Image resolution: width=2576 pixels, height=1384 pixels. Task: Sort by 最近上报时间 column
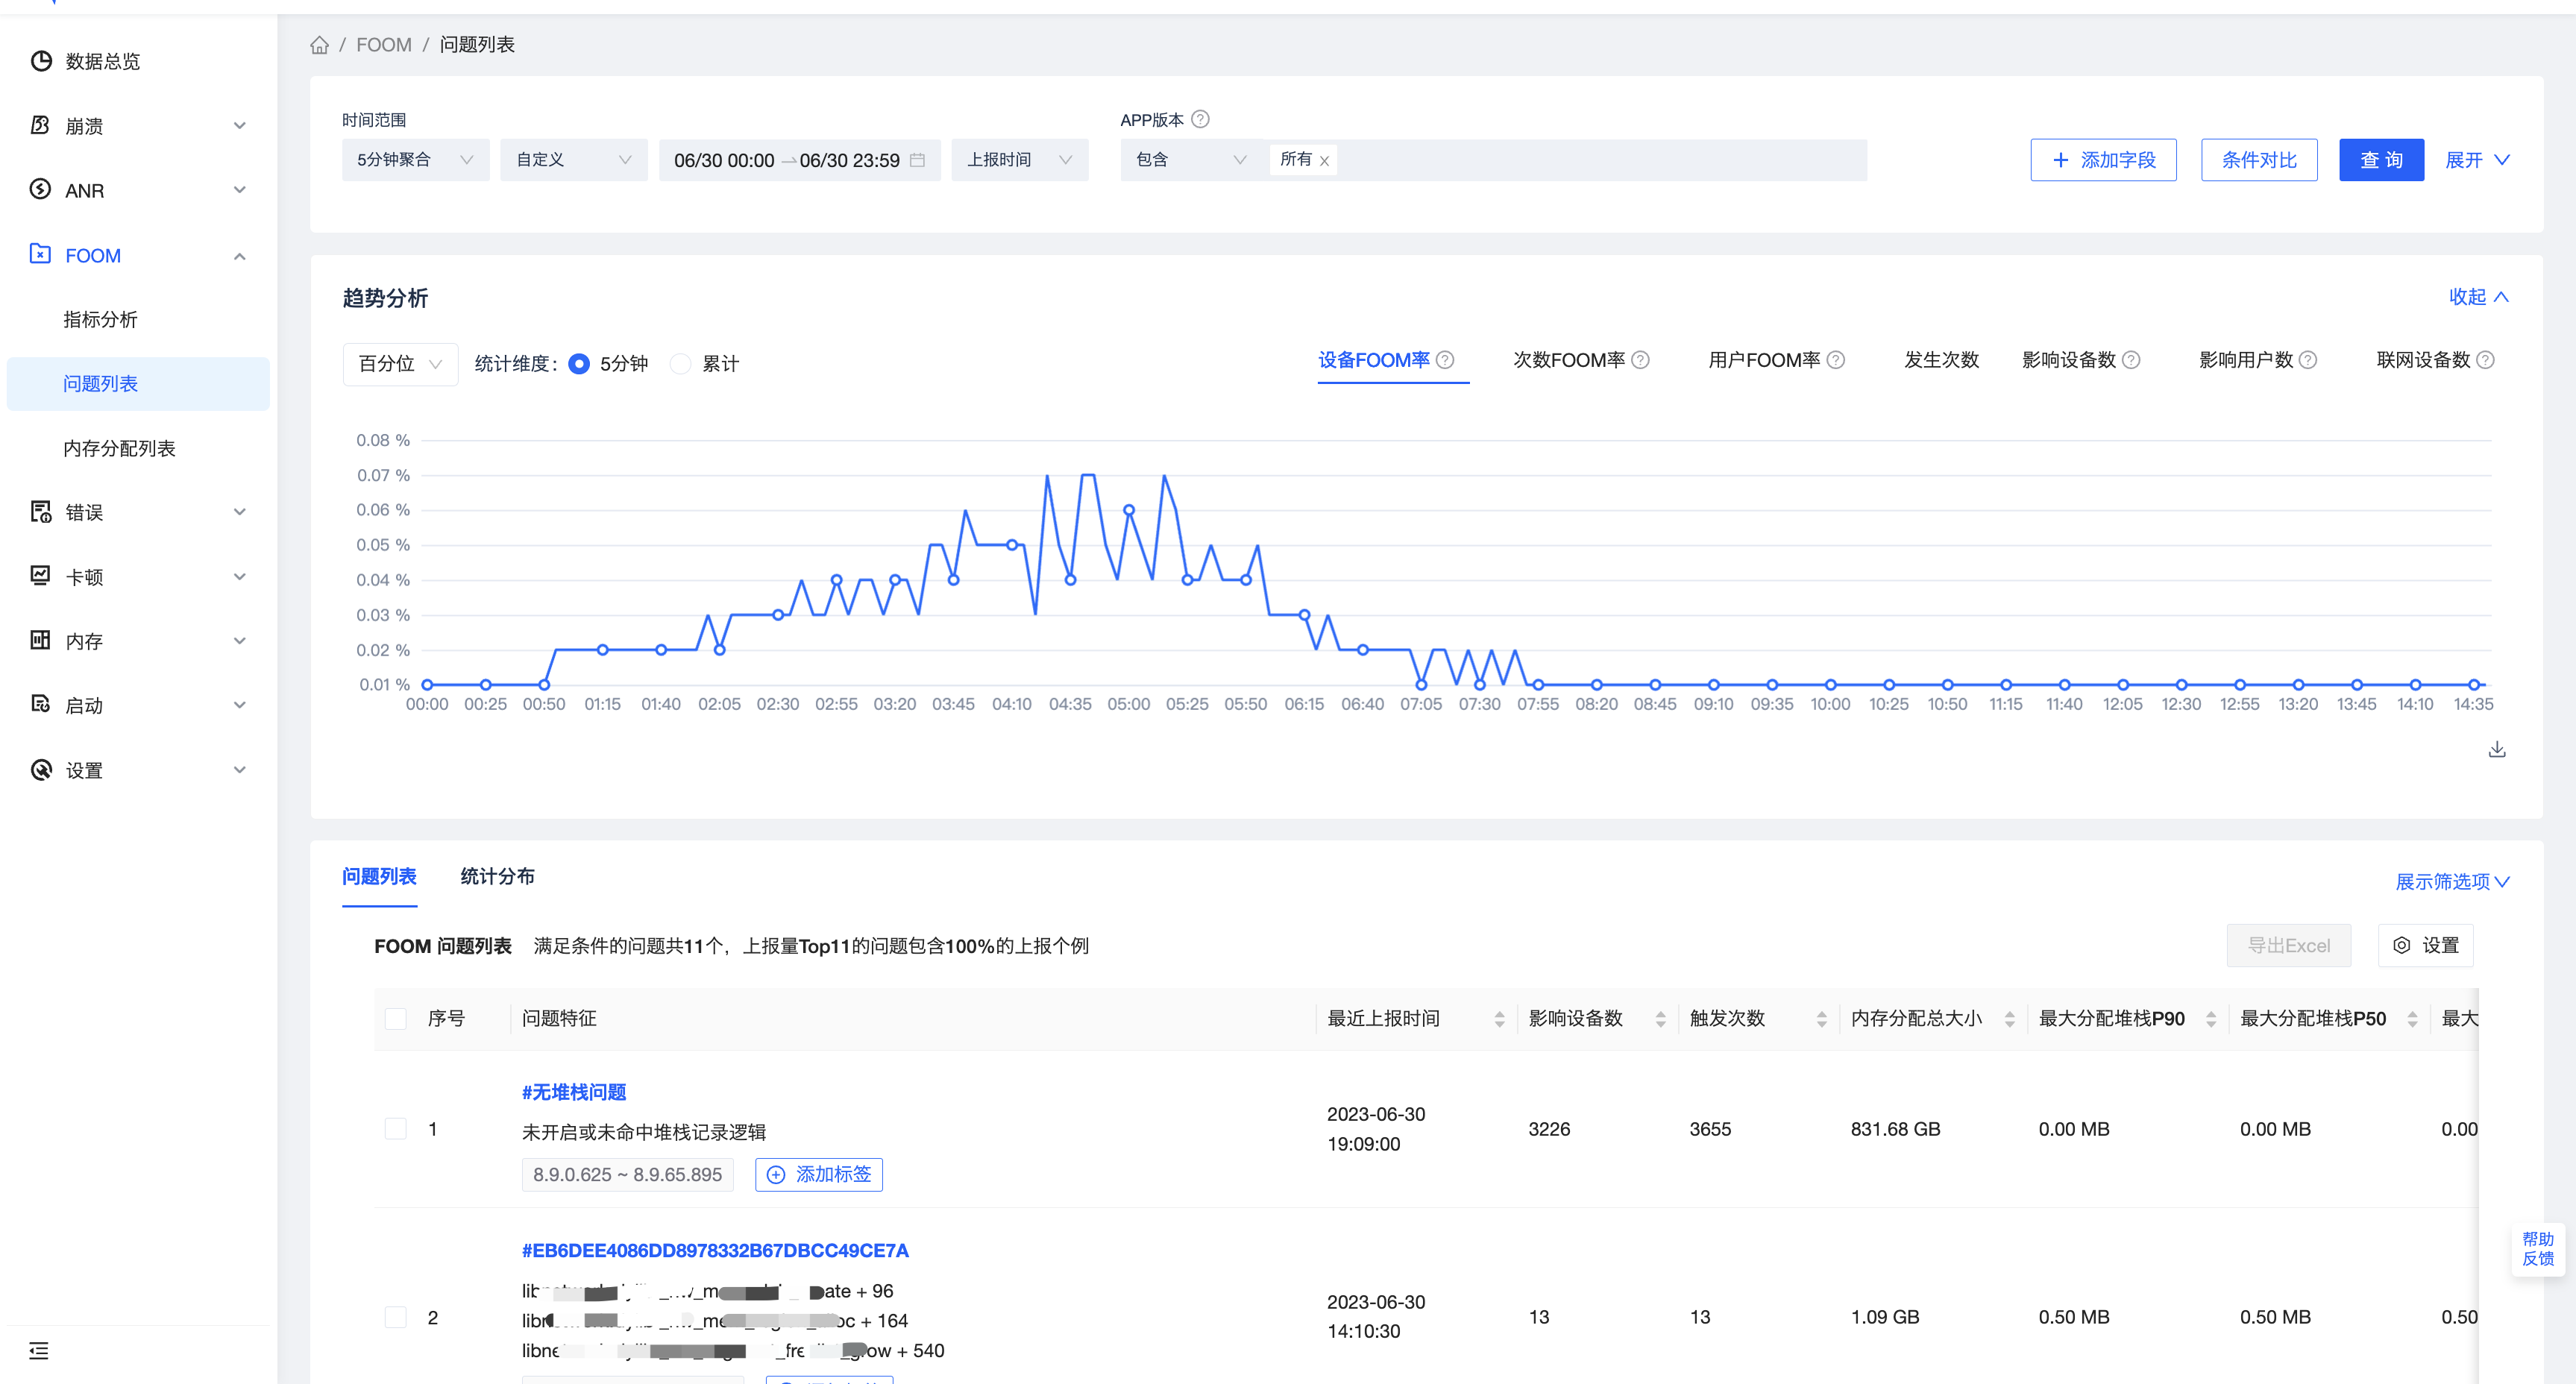click(1499, 1019)
